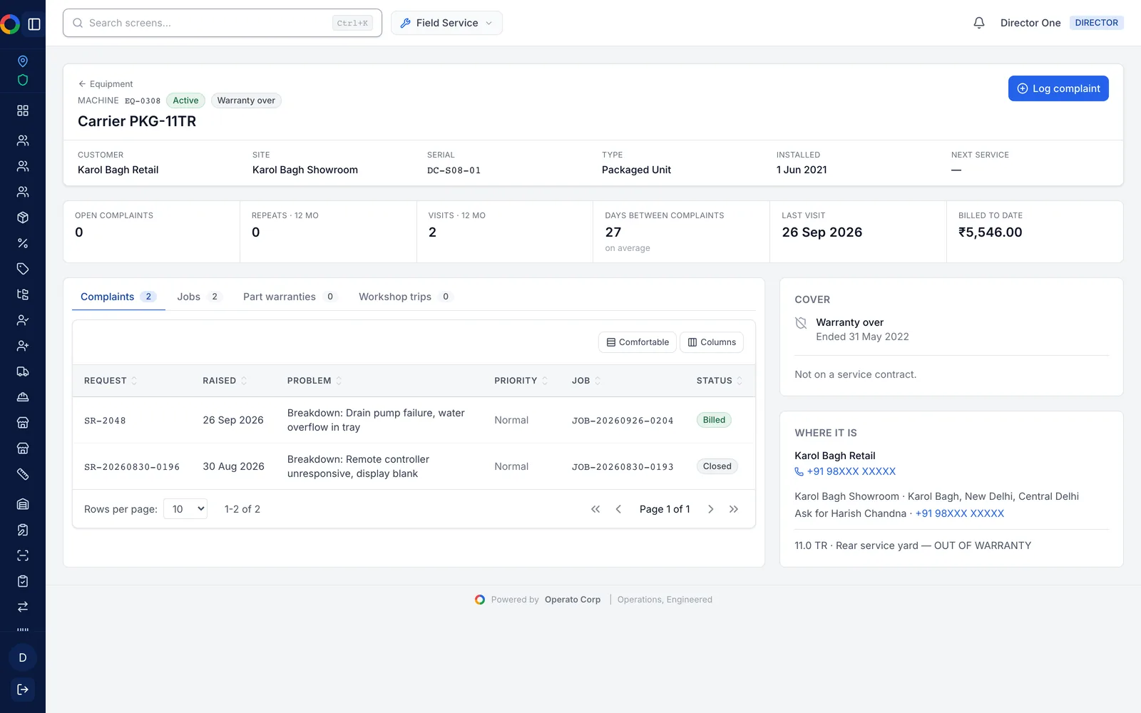Call Harish Chandna's phone number

coord(960,513)
